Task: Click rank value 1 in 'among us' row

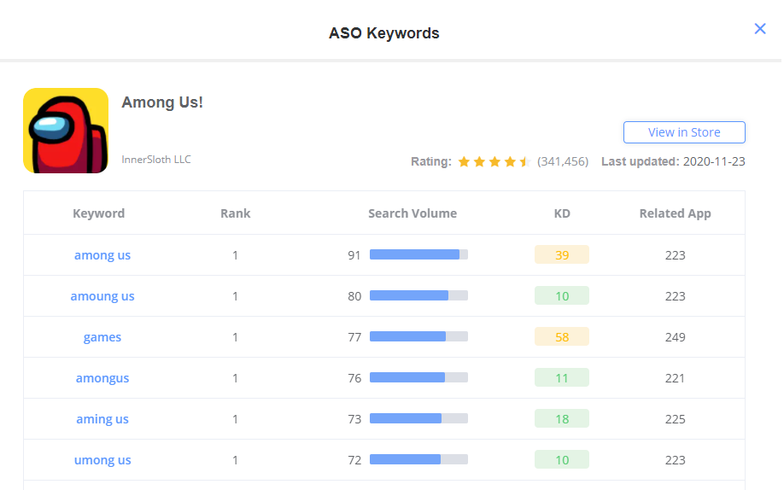Action: (235, 255)
